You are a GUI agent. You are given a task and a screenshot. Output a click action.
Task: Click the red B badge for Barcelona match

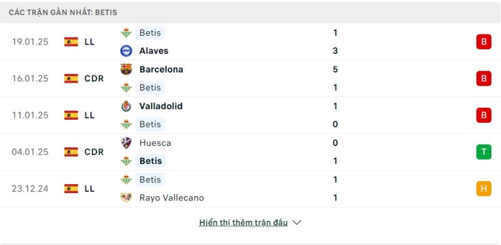(483, 78)
